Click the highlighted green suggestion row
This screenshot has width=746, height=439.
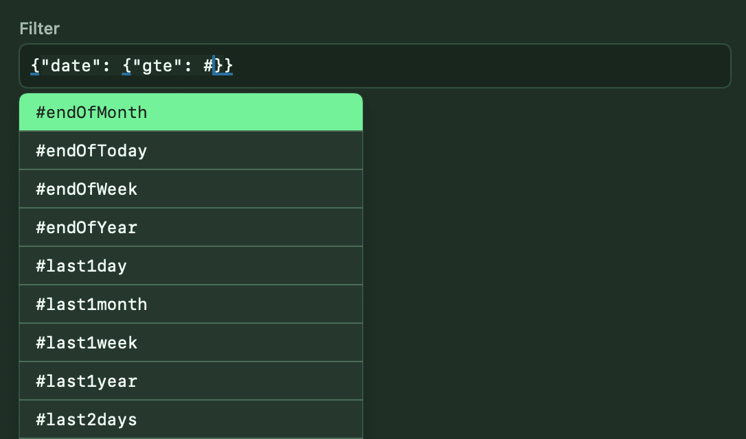point(190,112)
